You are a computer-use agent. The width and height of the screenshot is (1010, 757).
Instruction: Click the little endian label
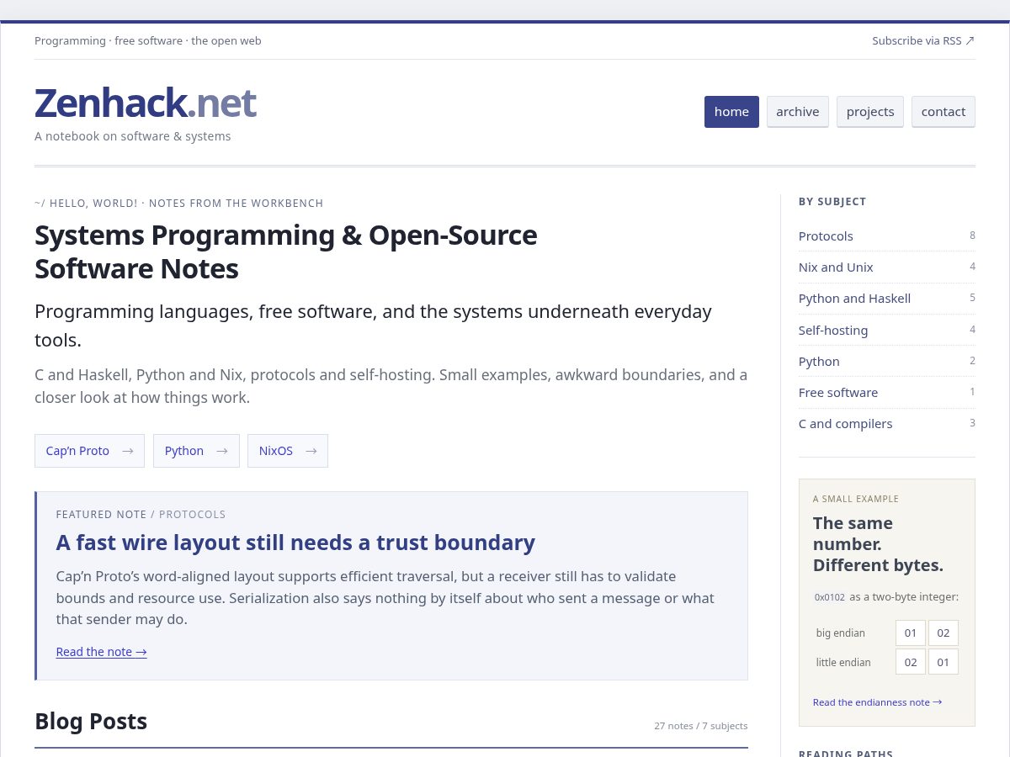pos(843,662)
